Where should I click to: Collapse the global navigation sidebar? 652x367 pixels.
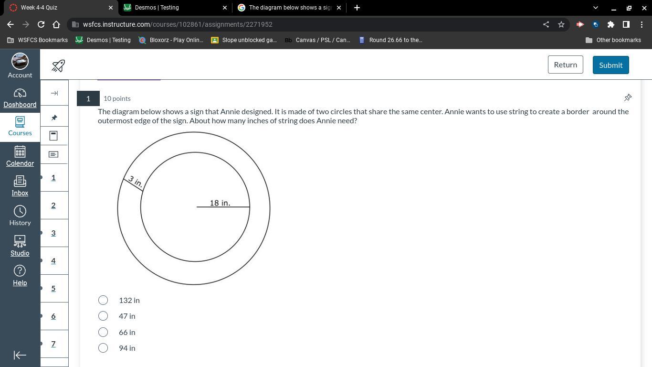click(x=20, y=355)
